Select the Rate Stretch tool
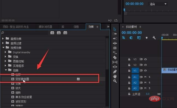This screenshot has width=177, height=108. (x=115, y=53)
